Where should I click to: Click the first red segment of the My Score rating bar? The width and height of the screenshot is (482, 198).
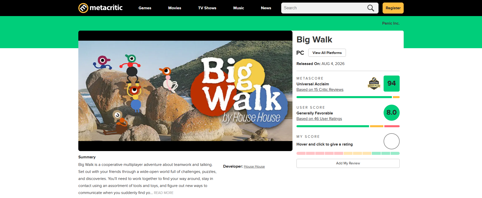(x=301, y=153)
